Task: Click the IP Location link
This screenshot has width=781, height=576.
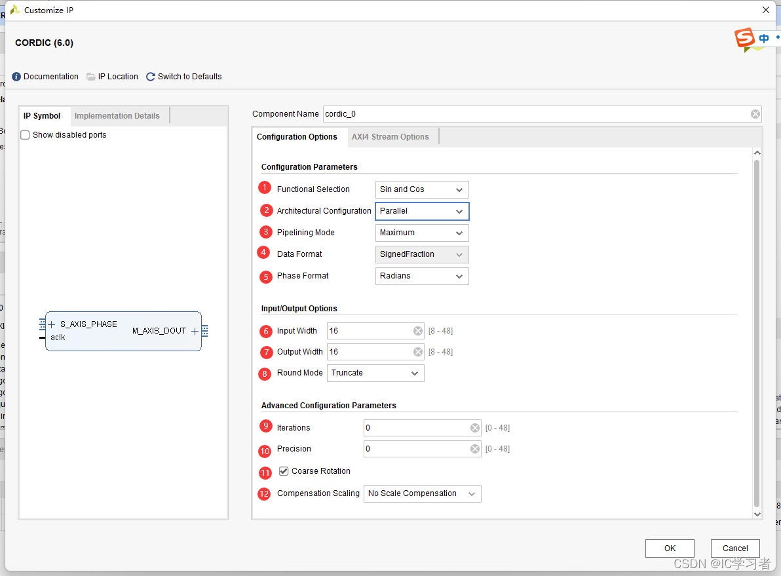Action: pyautogui.click(x=118, y=77)
